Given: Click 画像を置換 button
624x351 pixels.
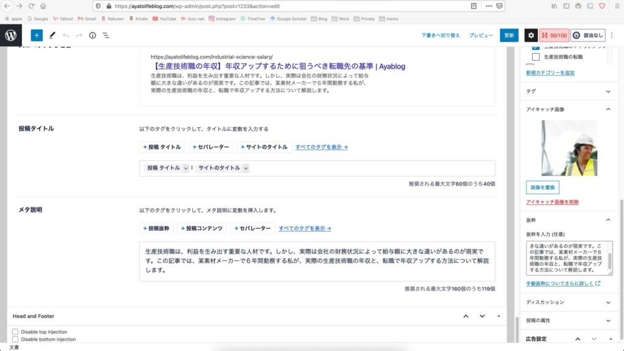Looking at the screenshot, I should click(x=542, y=187).
